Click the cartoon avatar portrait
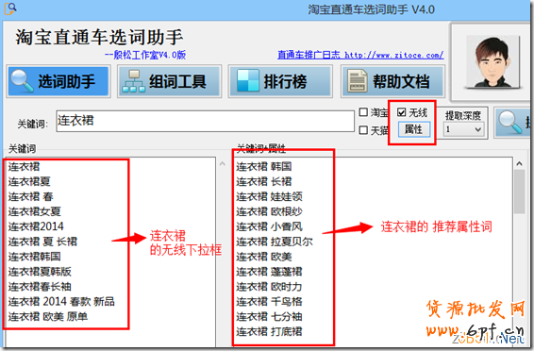The image size is (534, 351). click(492, 61)
